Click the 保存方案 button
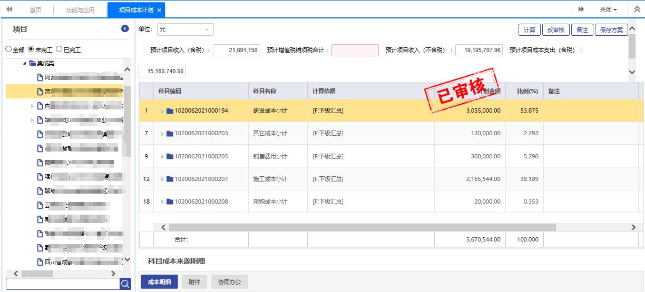The image size is (645, 292). pyautogui.click(x=611, y=30)
